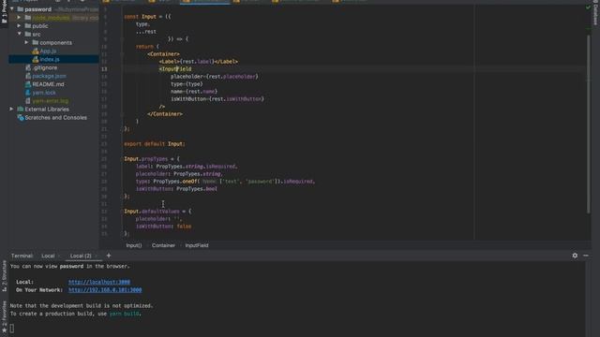This screenshot has height=337, width=600.
Task: Click 'placeholder: PropTypes.string' line
Action: point(178,174)
